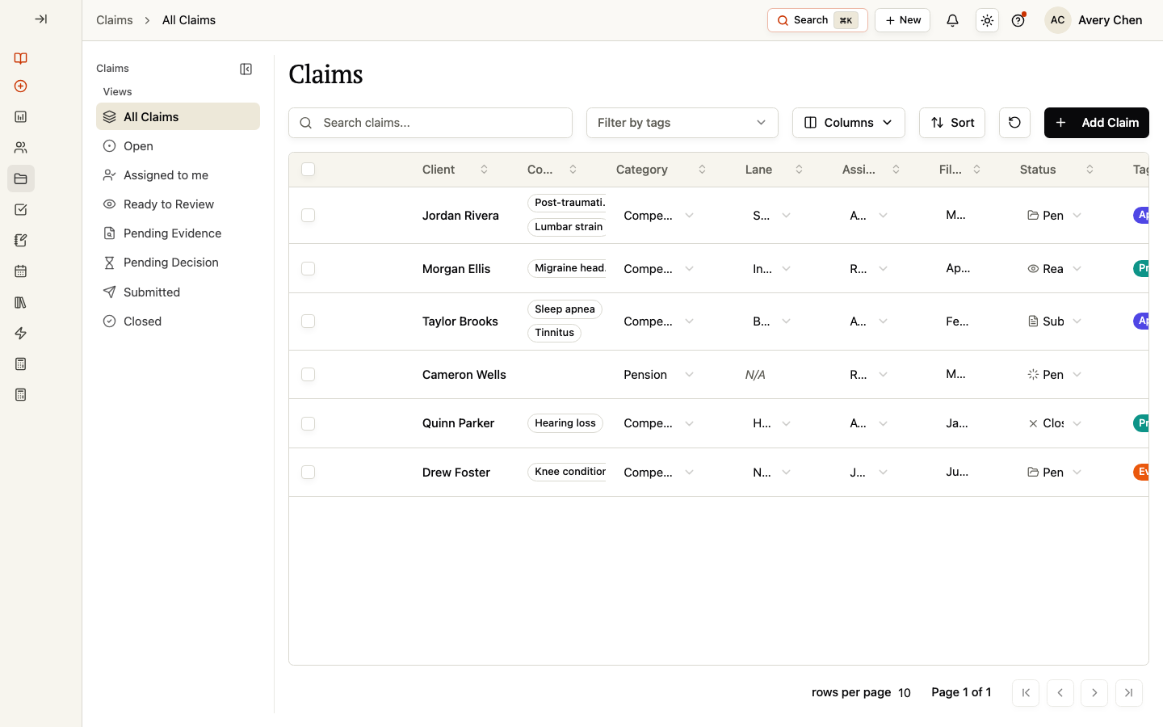Select the Open view

point(178,146)
